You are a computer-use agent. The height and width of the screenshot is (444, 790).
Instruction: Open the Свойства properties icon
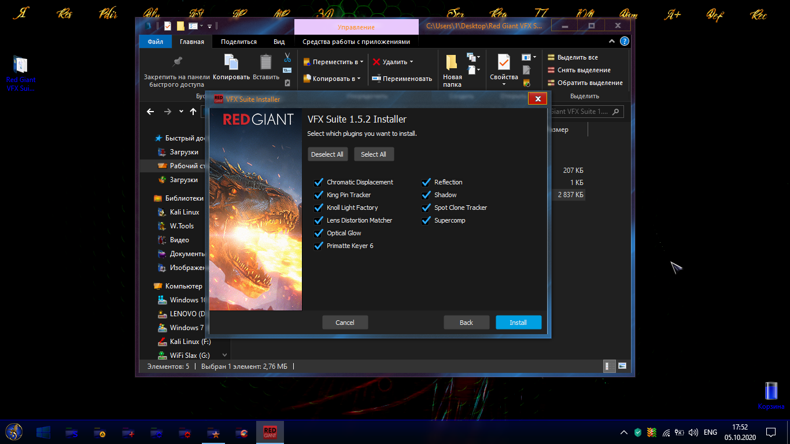(504, 62)
